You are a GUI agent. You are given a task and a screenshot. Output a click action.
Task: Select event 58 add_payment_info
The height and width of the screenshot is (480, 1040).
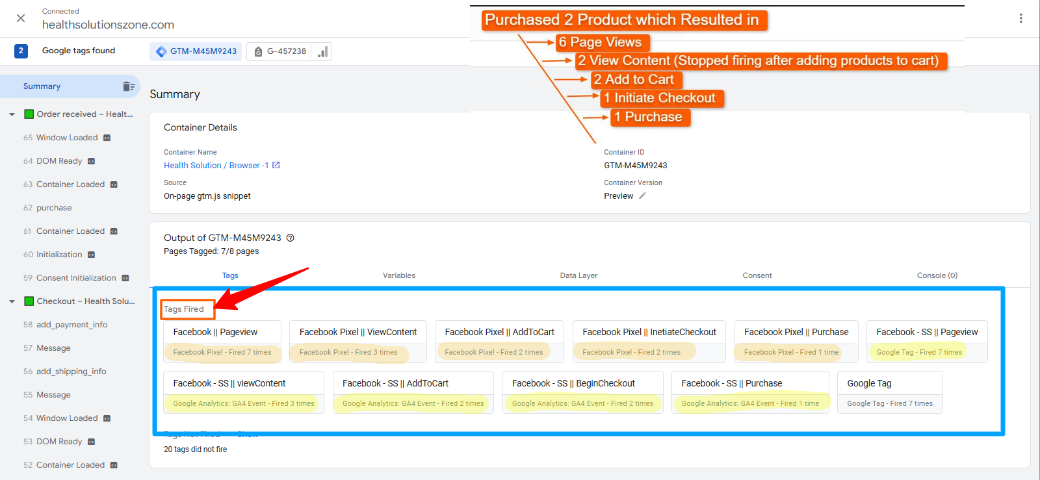click(x=65, y=325)
